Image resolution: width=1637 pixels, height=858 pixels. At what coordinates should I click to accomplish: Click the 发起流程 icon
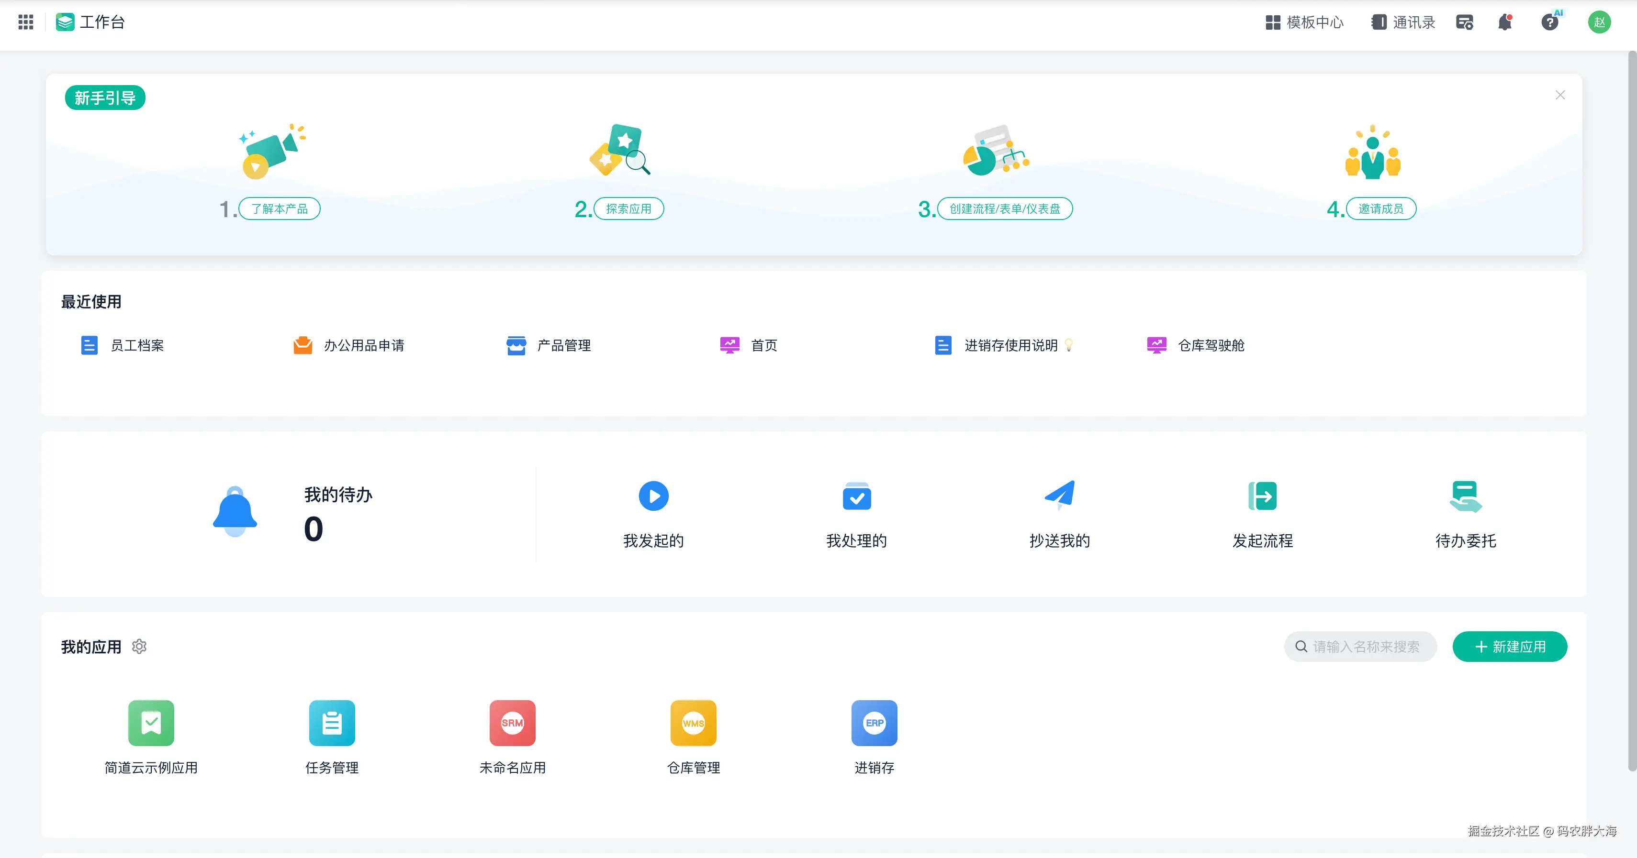pos(1262,496)
